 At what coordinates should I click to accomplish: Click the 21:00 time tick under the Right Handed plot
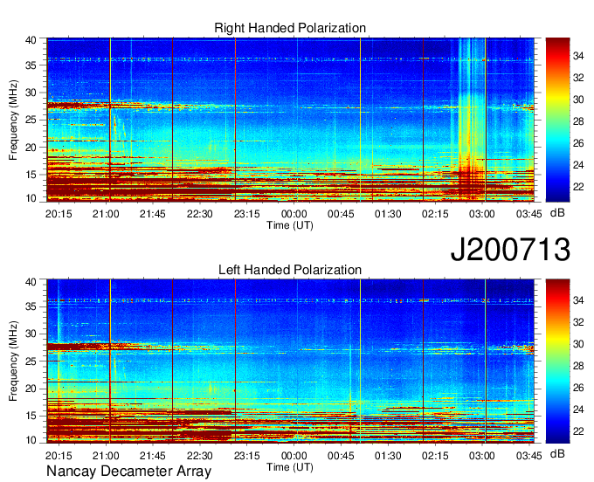click(x=106, y=214)
